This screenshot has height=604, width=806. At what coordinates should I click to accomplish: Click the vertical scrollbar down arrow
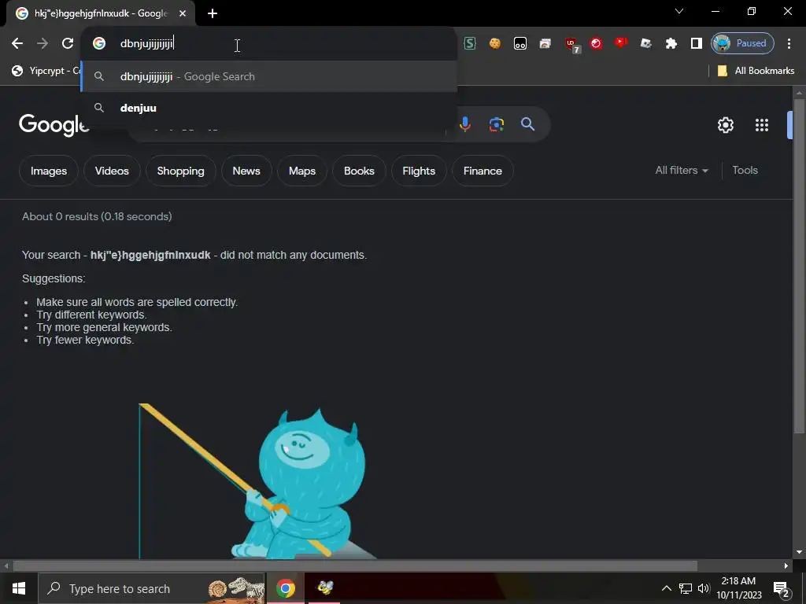coord(799,552)
